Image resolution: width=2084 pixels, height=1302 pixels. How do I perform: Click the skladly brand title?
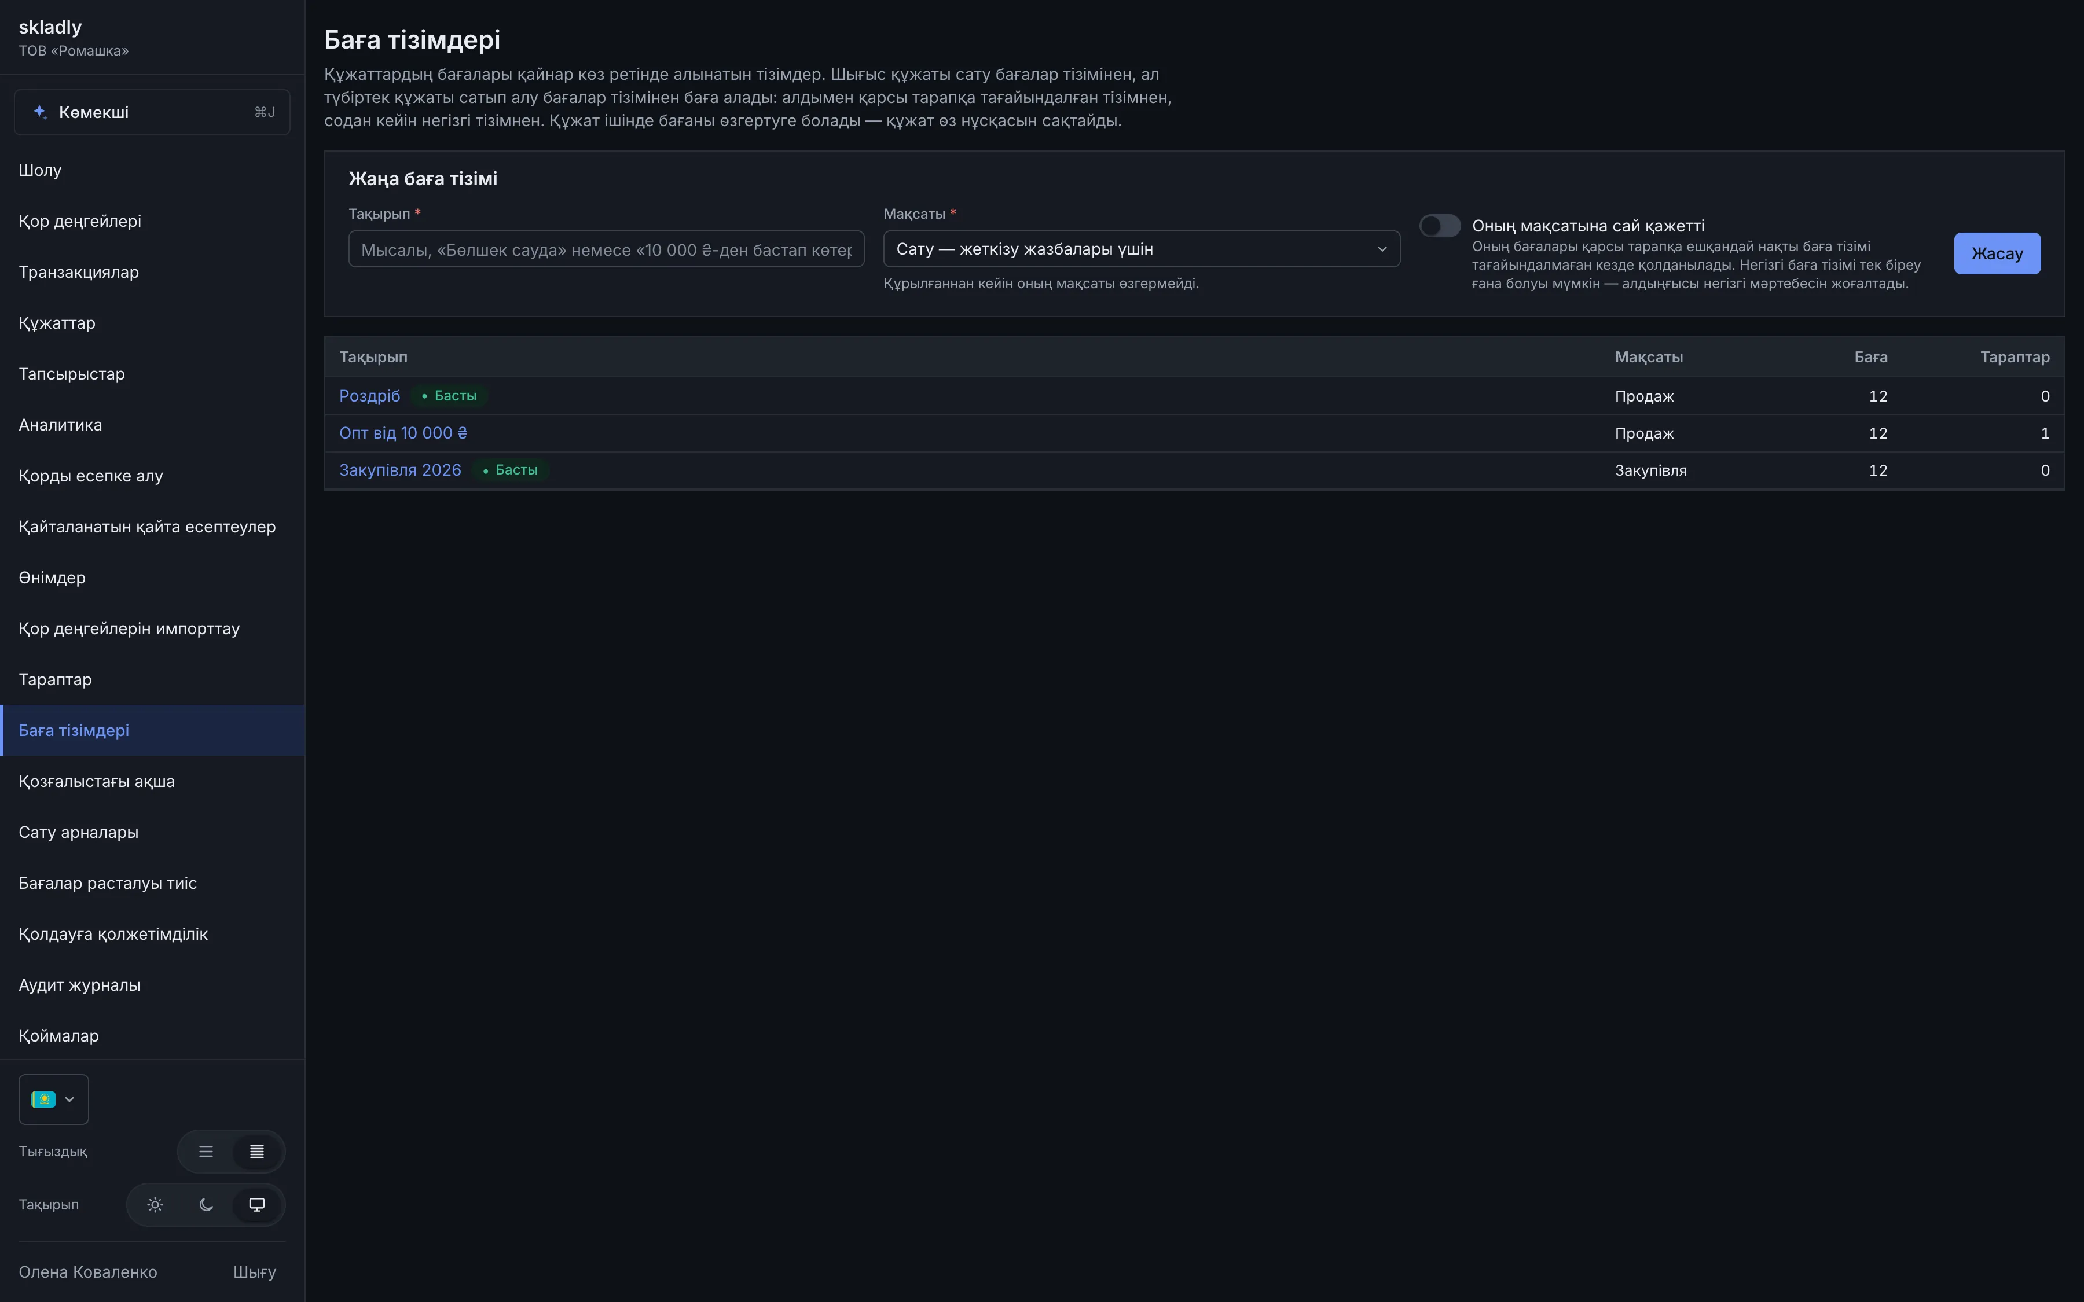pos(50,27)
